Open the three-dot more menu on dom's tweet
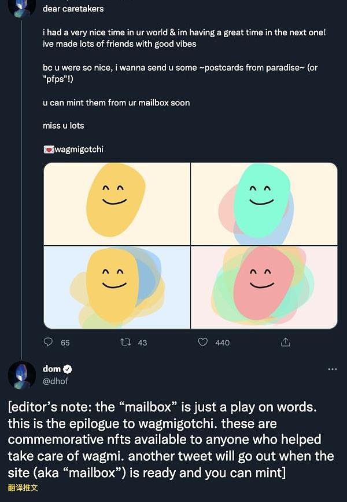This screenshot has height=502, width=347. tap(332, 369)
